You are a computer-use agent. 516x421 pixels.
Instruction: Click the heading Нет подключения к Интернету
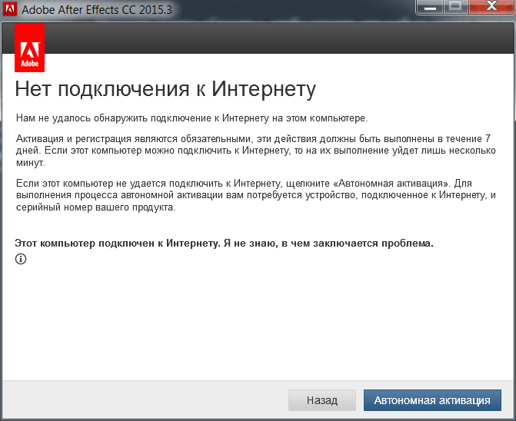165,89
